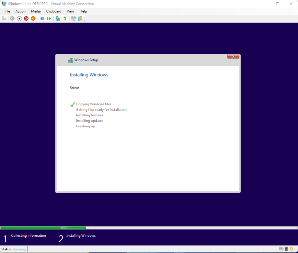The height and width of the screenshot is (253, 298).
Task: Open the Action menu
Action: coord(20,11)
